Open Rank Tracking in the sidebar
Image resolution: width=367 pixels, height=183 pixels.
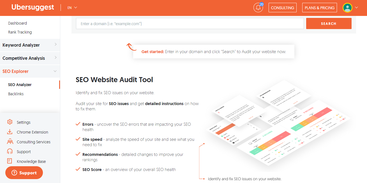click(20, 32)
